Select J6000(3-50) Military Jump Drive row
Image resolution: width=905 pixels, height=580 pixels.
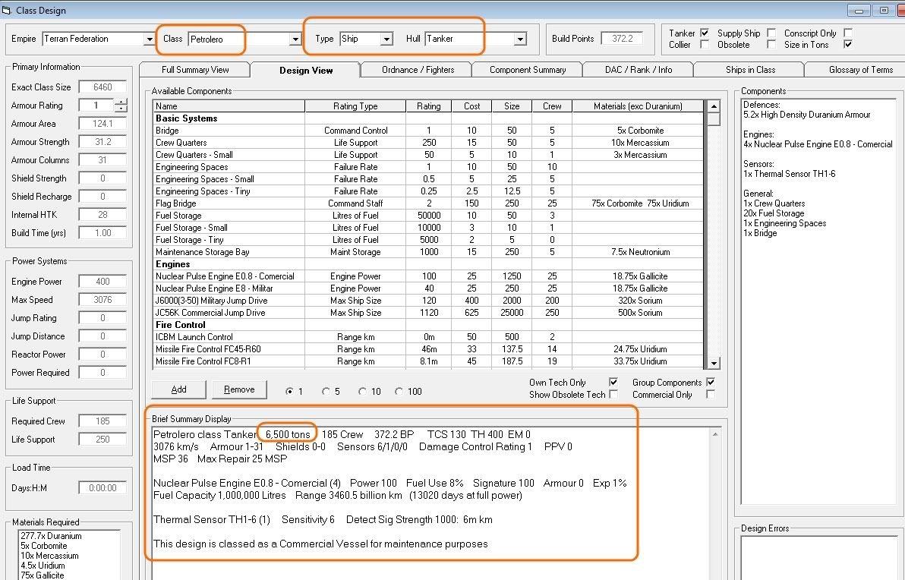coord(428,300)
